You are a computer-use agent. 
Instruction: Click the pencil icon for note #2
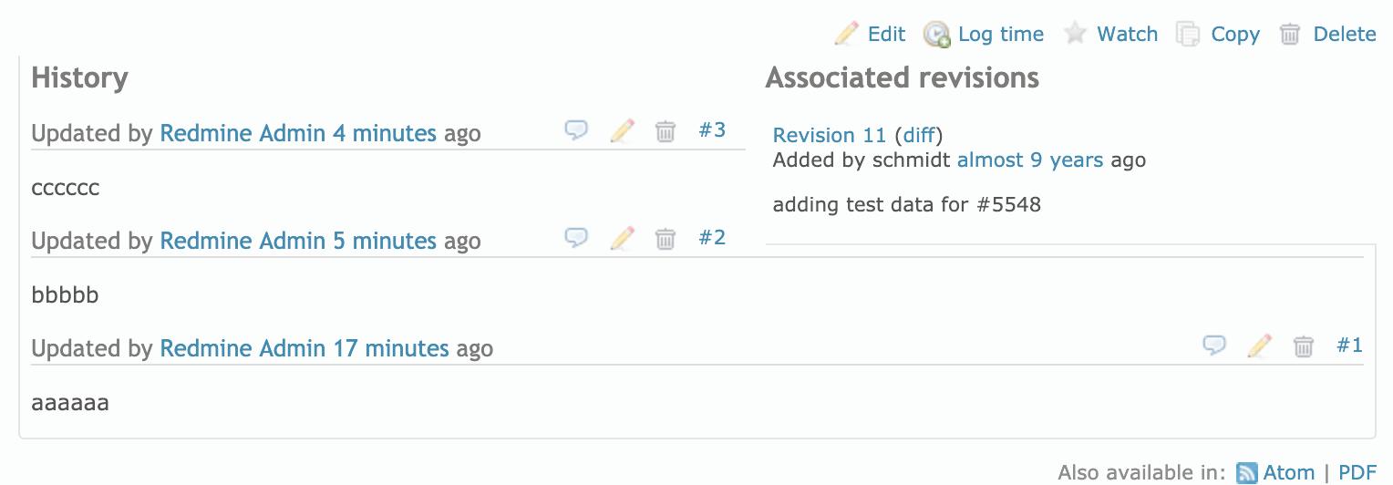coord(622,238)
